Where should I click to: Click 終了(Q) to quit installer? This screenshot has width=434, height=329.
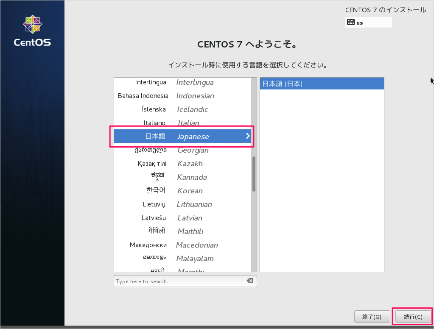pyautogui.click(x=372, y=317)
